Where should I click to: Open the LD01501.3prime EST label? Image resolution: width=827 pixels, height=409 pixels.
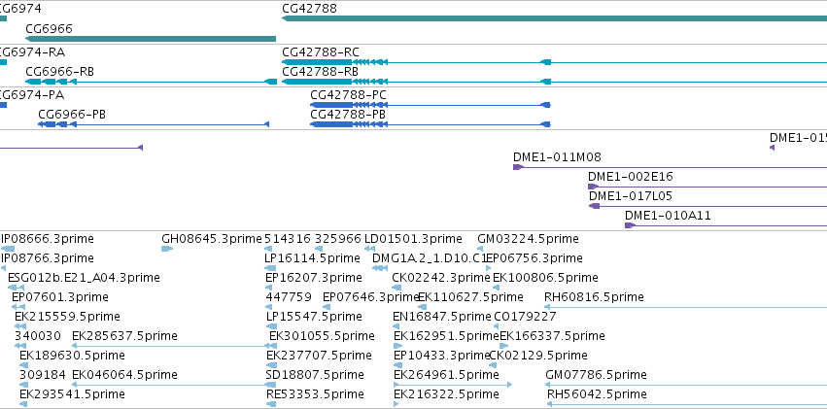[413, 239]
